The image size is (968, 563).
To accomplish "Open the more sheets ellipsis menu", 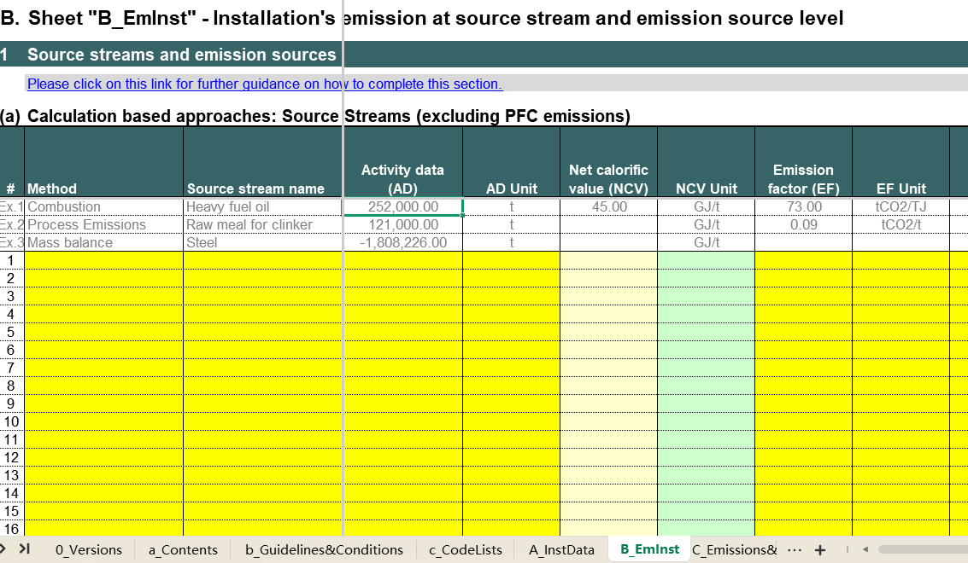I will pos(794,549).
